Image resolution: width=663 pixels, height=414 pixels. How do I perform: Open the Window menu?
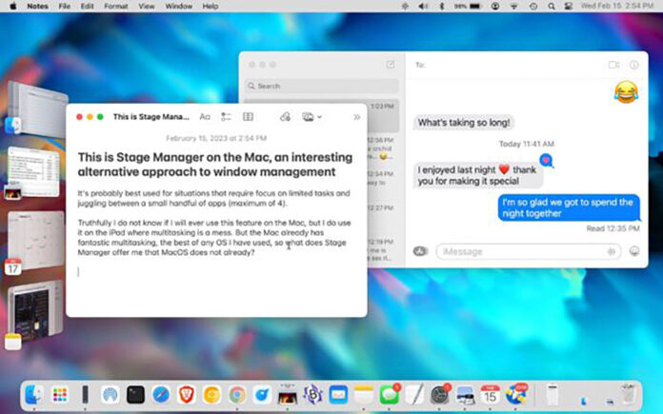coord(178,6)
